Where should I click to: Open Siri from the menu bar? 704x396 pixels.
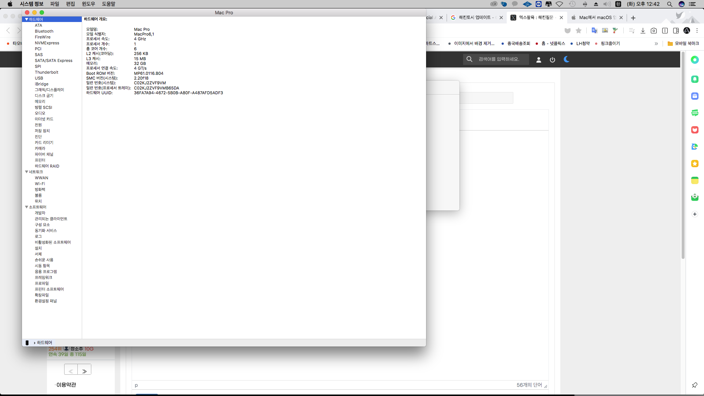pos(682,4)
